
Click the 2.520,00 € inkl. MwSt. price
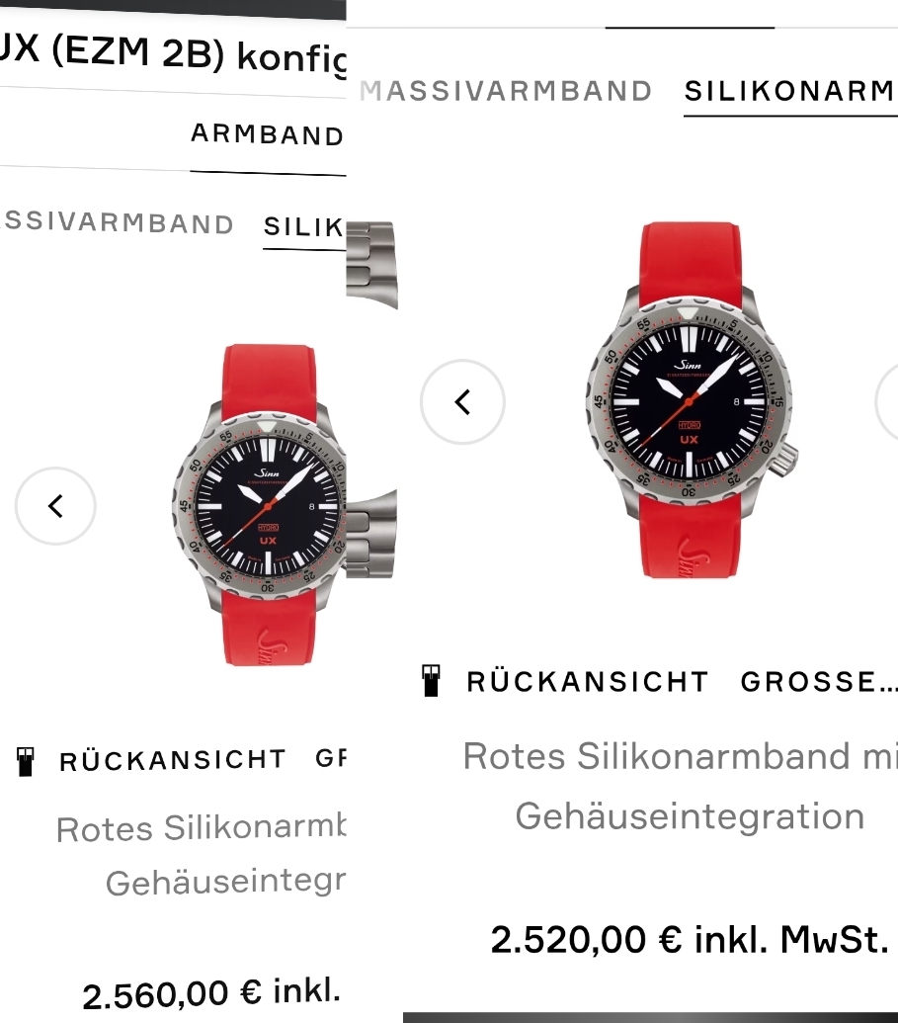pos(690,940)
